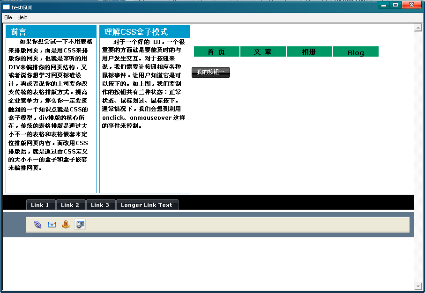Click the scrollbar down arrow
Image resolution: width=425 pixels, height=293 pixels.
tap(418, 286)
